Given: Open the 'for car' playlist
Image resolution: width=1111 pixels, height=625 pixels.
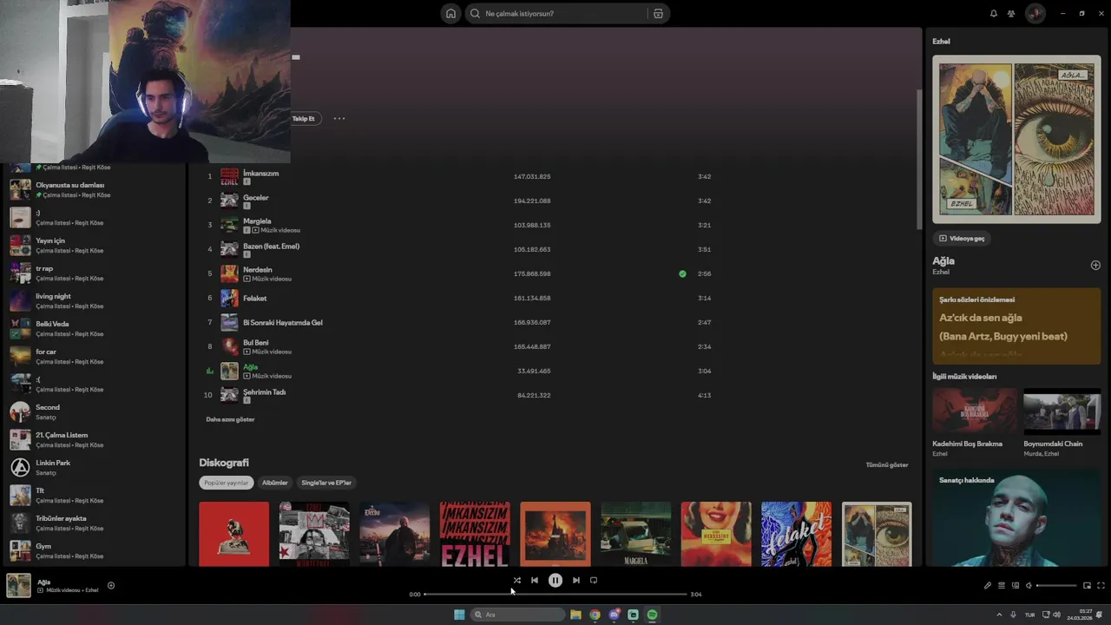Looking at the screenshot, I should click(93, 356).
